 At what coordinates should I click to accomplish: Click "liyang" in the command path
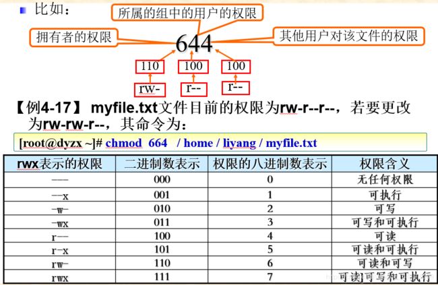click(x=239, y=144)
